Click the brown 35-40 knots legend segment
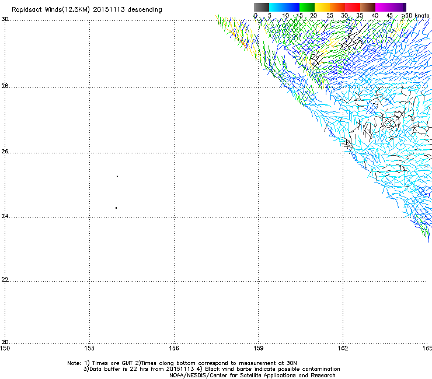The image size is (432, 379). click(x=368, y=7)
